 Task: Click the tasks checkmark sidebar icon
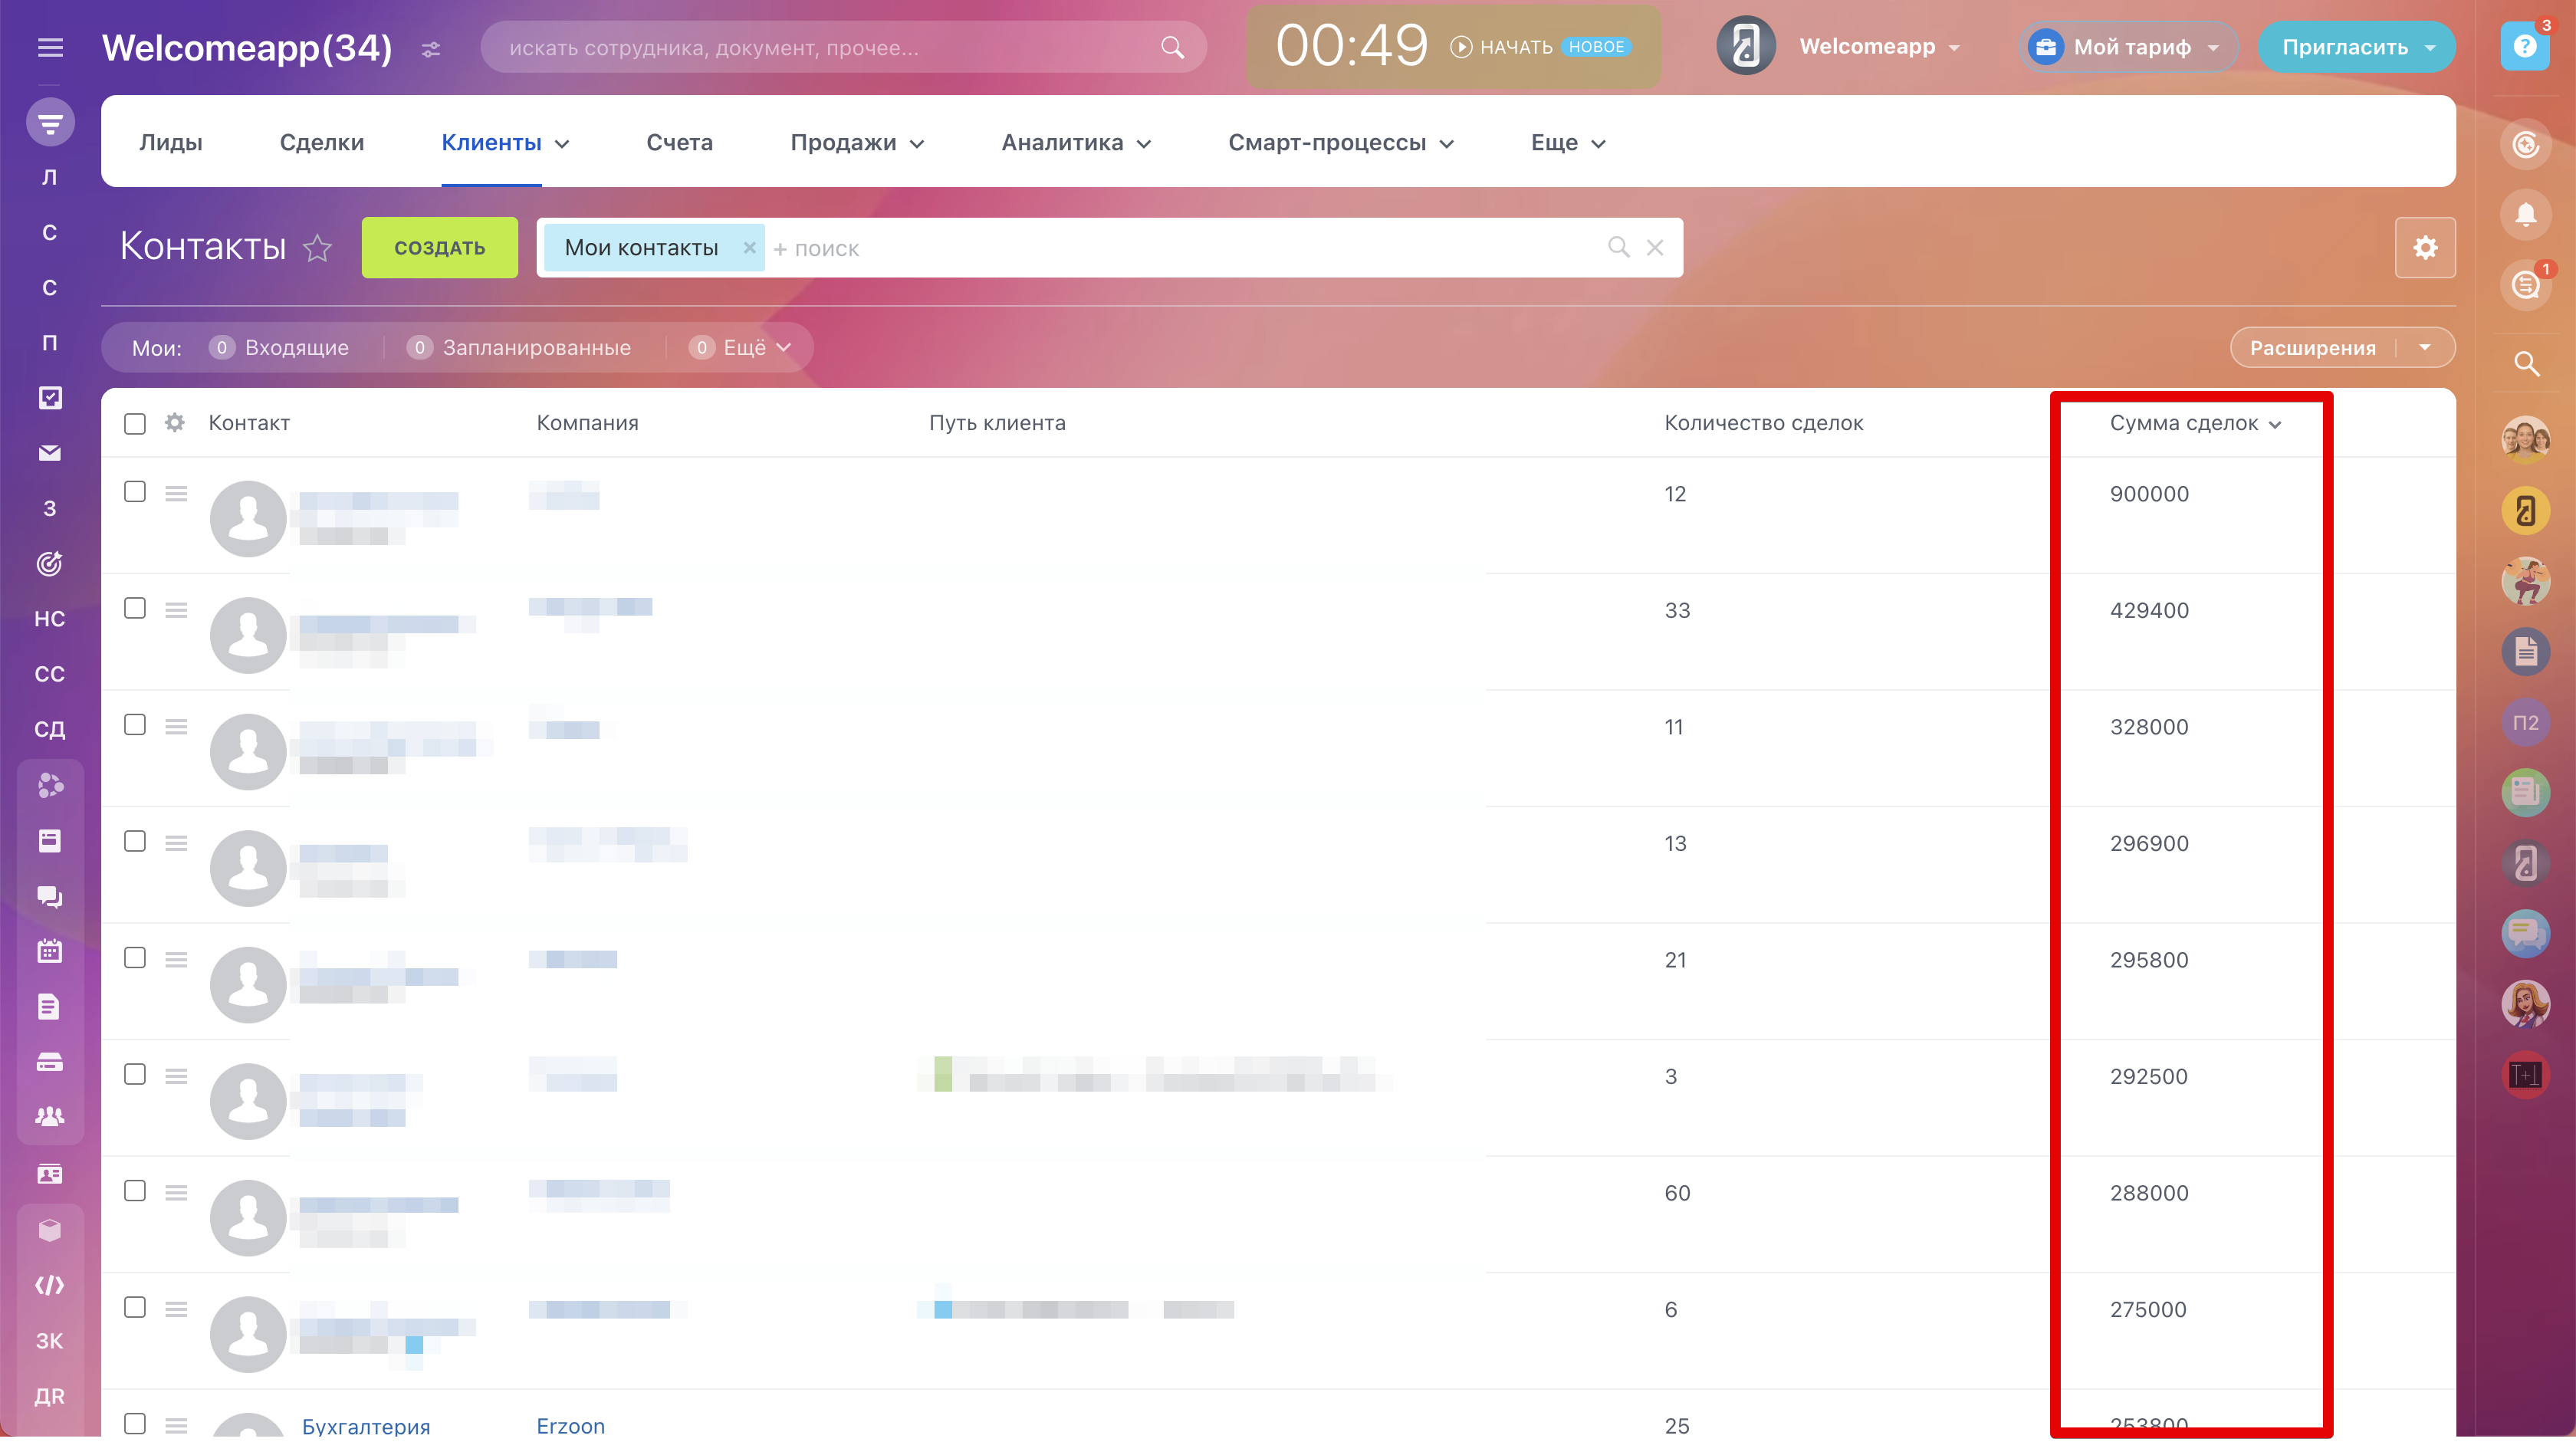[x=50, y=398]
